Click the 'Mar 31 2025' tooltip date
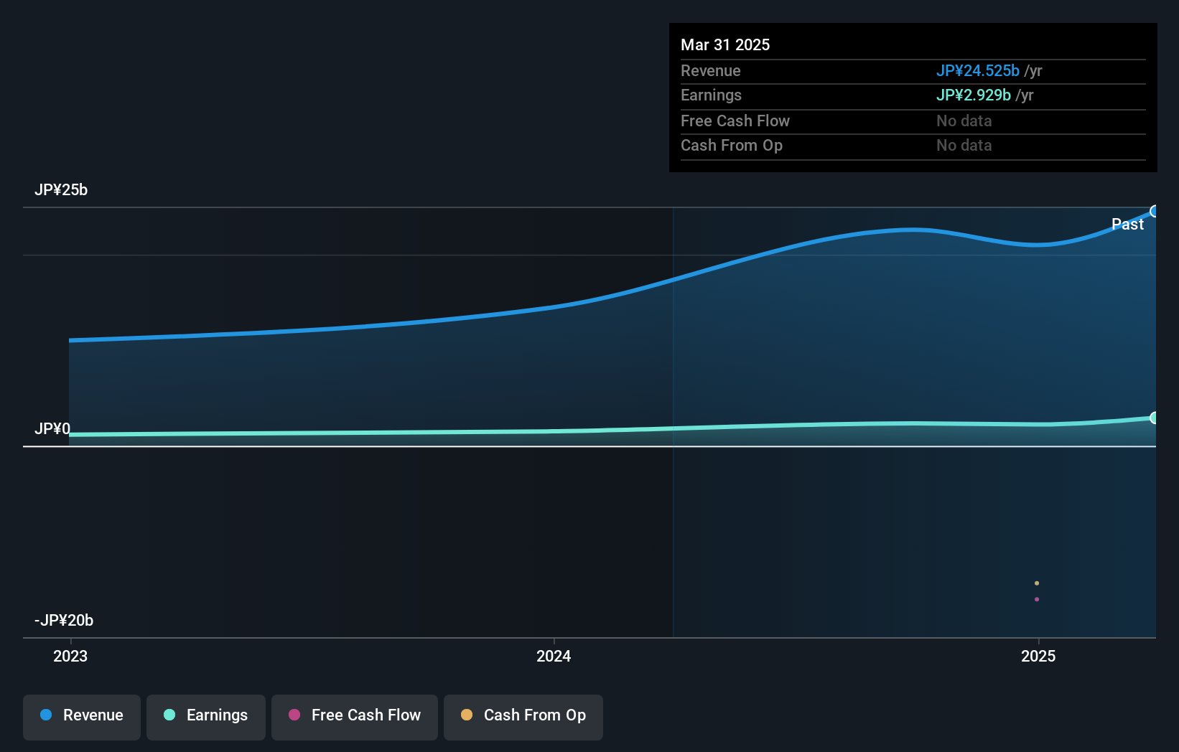Screen dimensions: 1179x752 (725, 44)
